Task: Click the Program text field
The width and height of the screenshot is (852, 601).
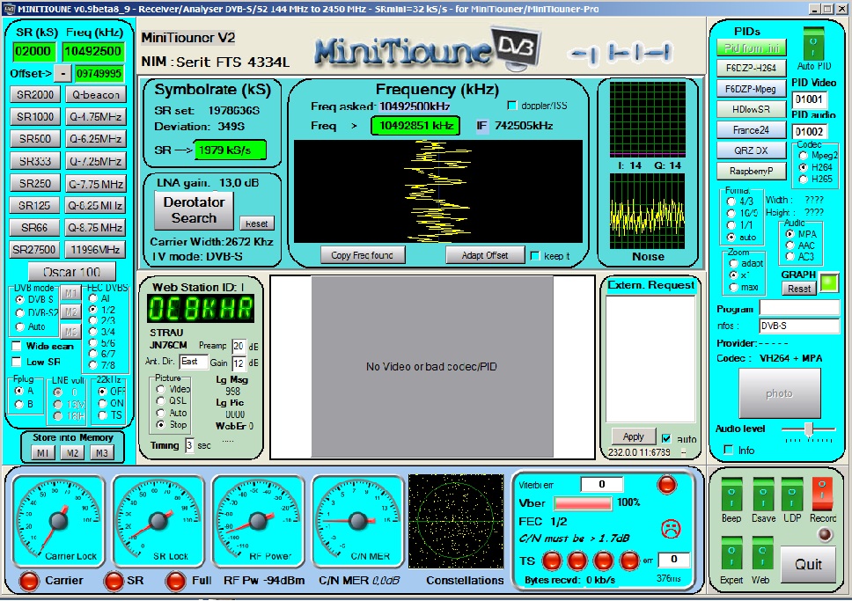Action: click(x=799, y=308)
